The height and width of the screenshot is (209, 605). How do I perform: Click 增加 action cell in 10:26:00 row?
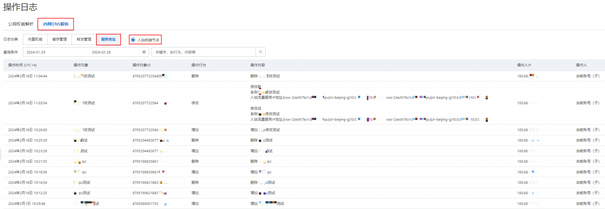[x=195, y=130]
